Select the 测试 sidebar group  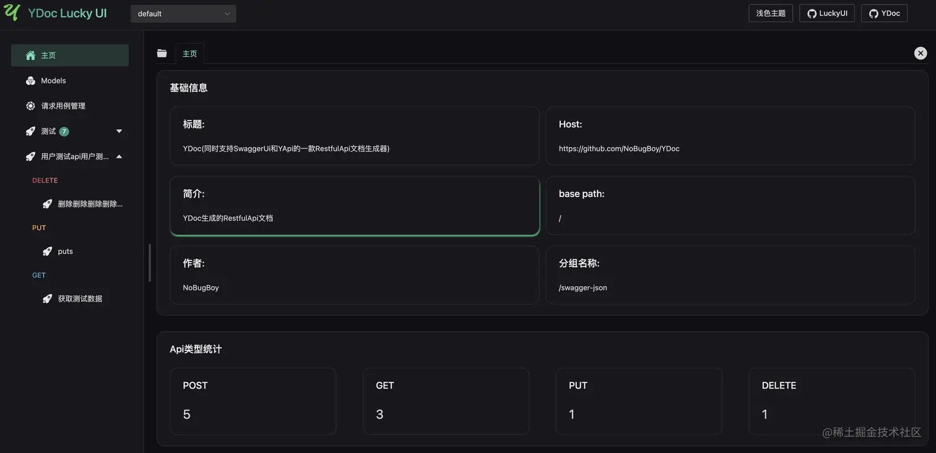(x=70, y=131)
